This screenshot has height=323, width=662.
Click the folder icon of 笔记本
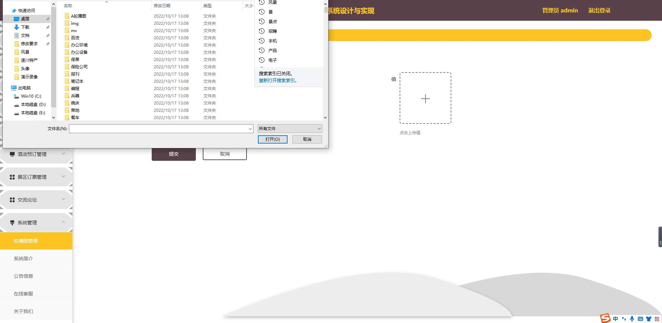coord(67,81)
